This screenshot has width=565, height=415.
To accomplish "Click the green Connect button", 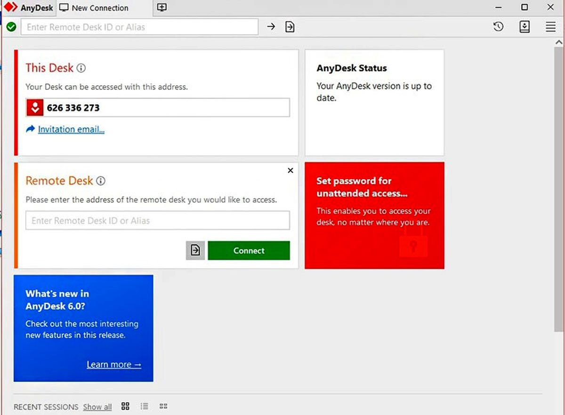I will pos(249,251).
